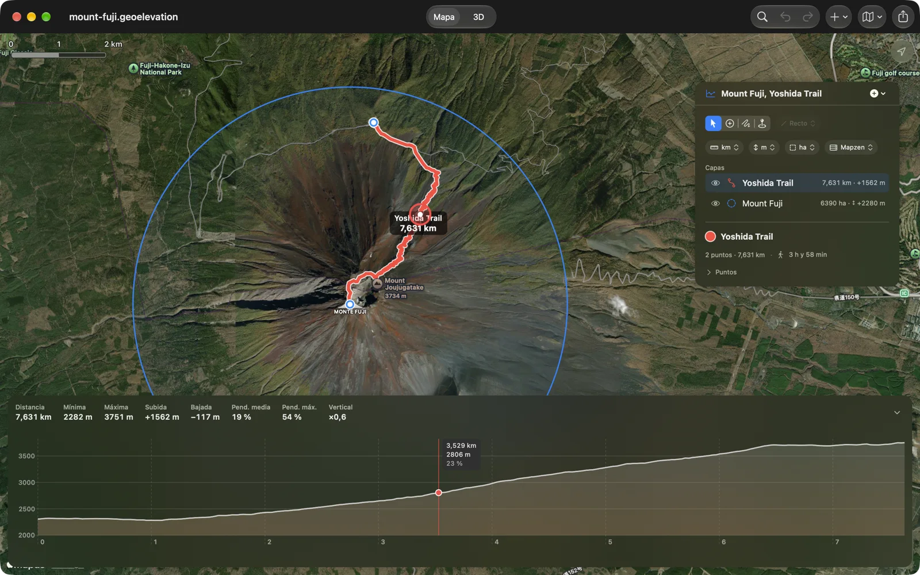Click the Mount Joujugatake peak marker
Screen dimensions: 920x575
point(377,283)
